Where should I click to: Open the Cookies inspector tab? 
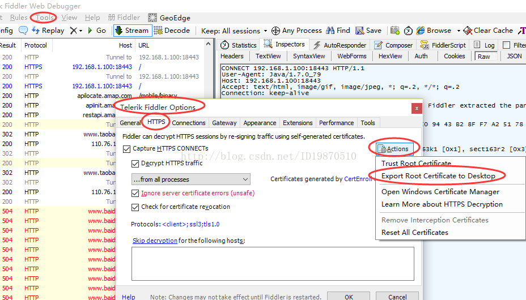[x=454, y=56]
